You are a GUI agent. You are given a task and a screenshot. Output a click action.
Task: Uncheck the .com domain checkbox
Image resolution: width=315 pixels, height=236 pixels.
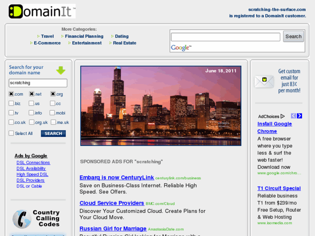11,94
